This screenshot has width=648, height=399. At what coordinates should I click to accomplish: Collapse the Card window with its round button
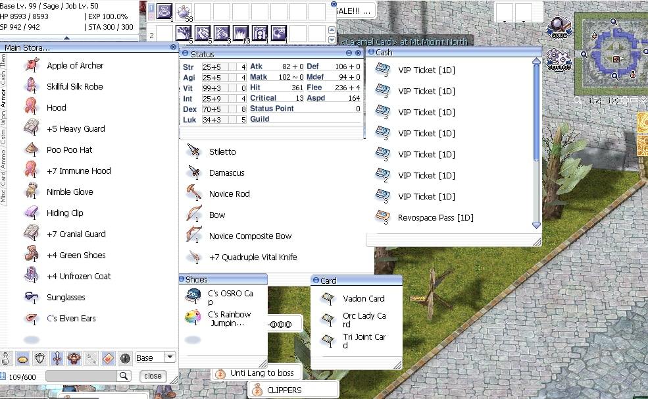pos(316,280)
